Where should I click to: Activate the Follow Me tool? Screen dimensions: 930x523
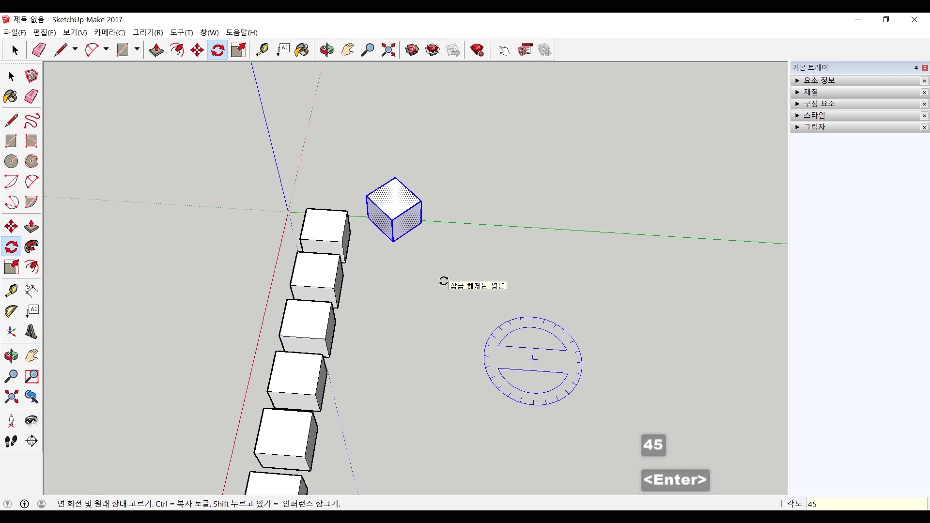point(31,247)
